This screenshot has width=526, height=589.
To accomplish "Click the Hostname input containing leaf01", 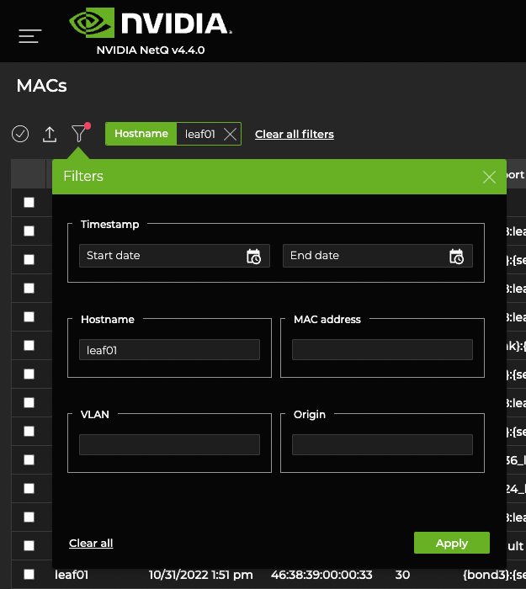I will (x=169, y=350).
